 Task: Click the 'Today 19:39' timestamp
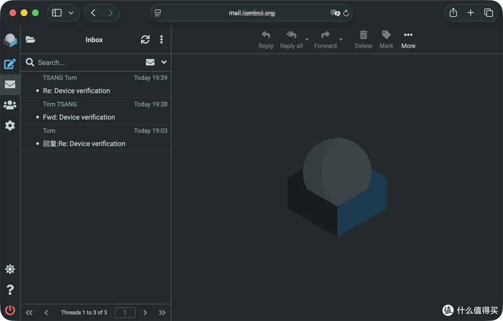[x=150, y=78]
